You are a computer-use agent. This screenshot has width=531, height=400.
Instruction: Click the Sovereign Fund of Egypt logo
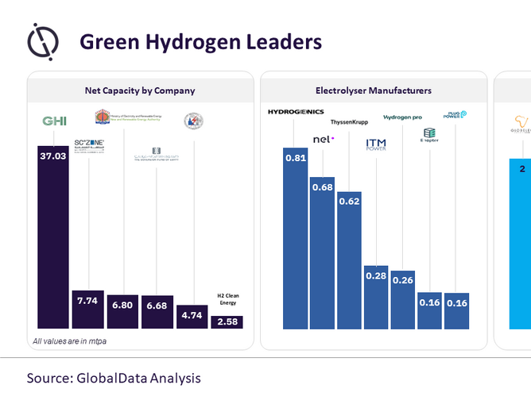tap(156, 154)
